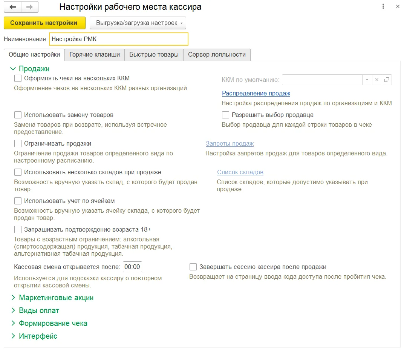Viewport: 404px width, 350px height.
Task: Open the Распределение продаж link
Action: (x=256, y=94)
